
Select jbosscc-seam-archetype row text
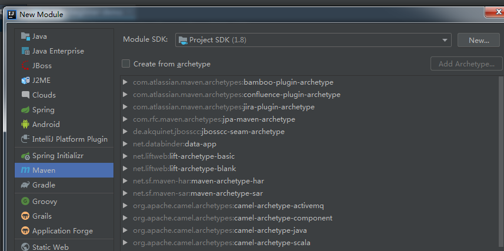point(209,132)
